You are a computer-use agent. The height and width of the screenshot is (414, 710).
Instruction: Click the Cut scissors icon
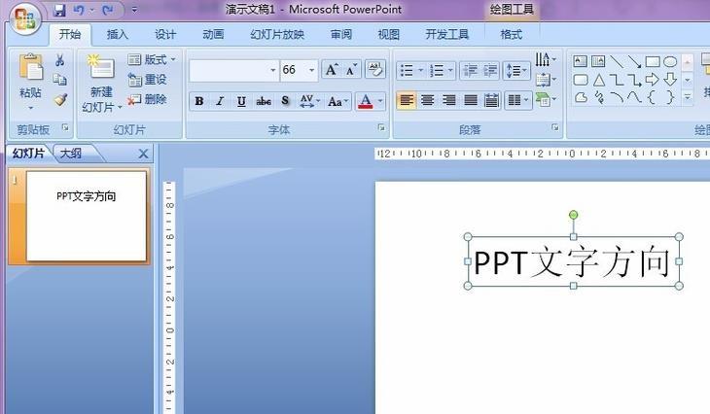click(60, 60)
